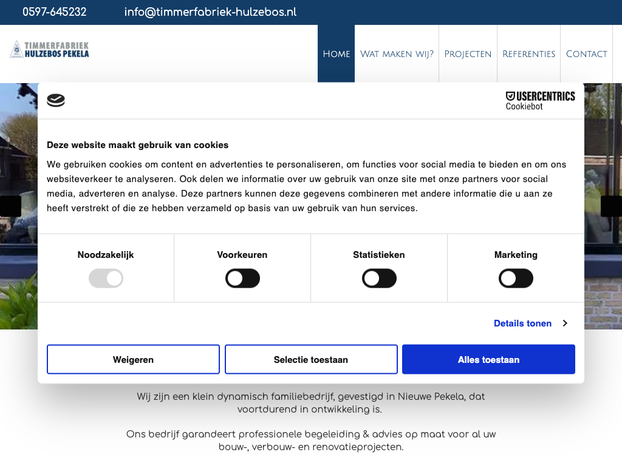Click the previous slide arrow on slider
Viewport: 622px width, 466px height.
click(10, 206)
